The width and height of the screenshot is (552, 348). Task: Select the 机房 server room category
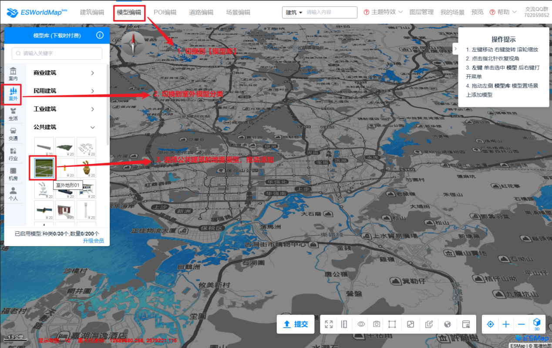pos(13,174)
